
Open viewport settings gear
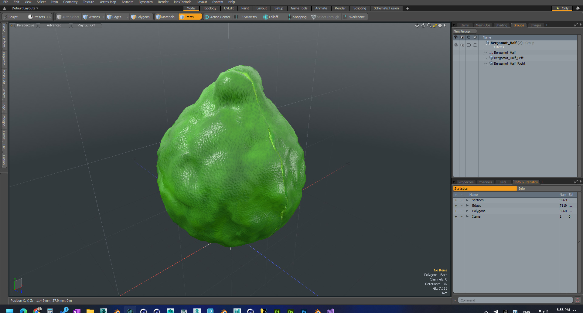point(440,26)
